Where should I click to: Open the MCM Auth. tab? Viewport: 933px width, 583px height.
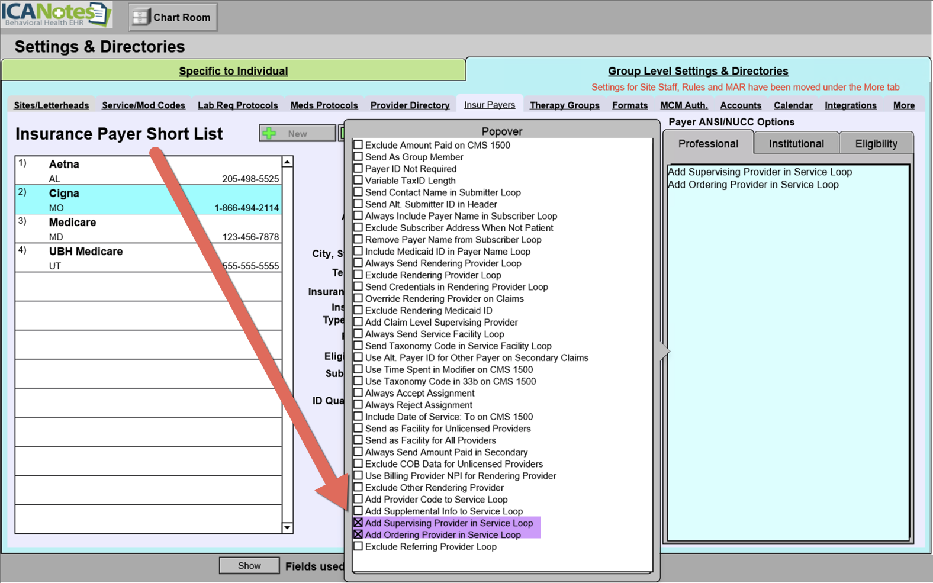point(684,105)
